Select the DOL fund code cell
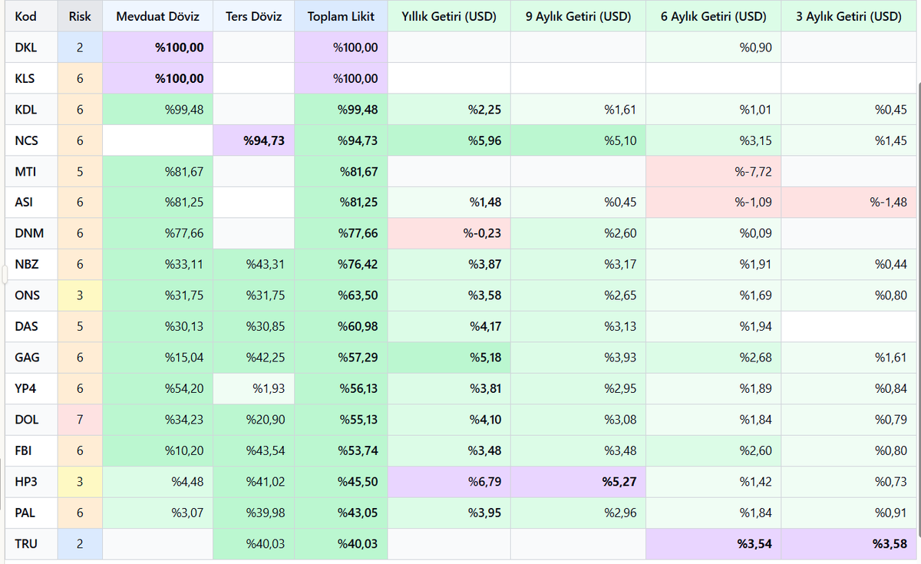 pos(31,420)
